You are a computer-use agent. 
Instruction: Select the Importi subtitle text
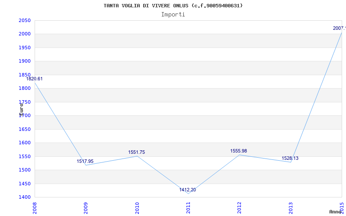173,15
